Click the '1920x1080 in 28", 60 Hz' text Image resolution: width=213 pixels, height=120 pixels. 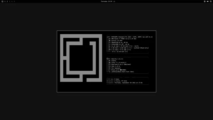(120, 44)
